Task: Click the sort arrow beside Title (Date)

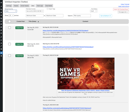Action: tap(38, 22)
